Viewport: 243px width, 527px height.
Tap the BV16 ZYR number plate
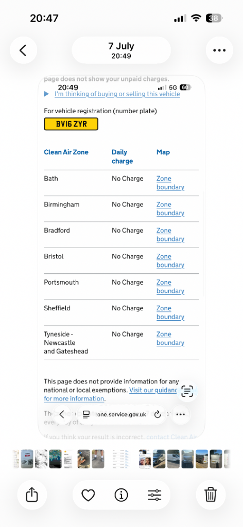click(71, 124)
